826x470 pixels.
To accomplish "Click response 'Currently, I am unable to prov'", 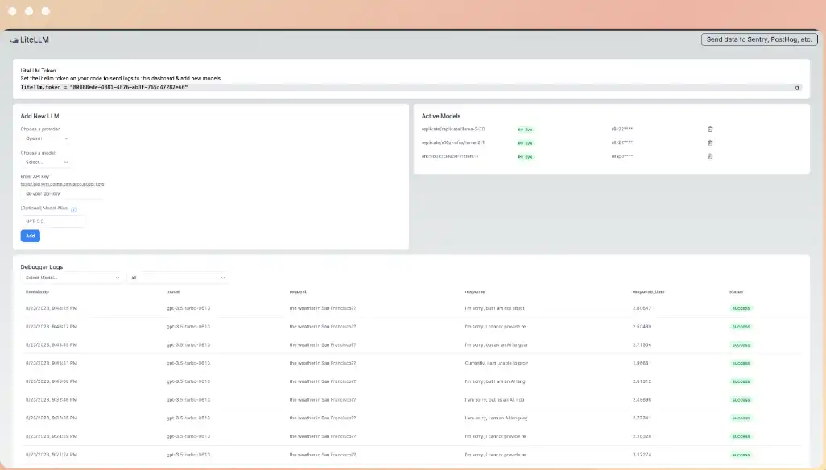I will [496, 363].
